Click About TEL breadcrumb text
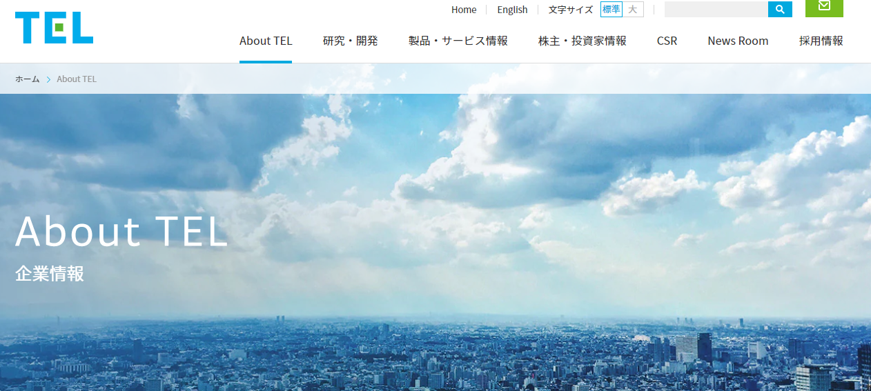The height and width of the screenshot is (391, 871). click(77, 79)
